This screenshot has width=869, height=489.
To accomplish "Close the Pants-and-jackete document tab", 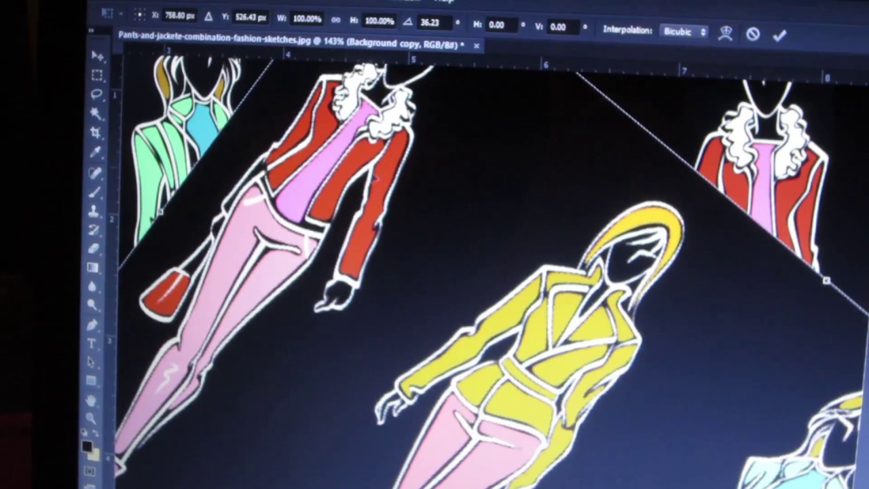I will pyautogui.click(x=477, y=46).
